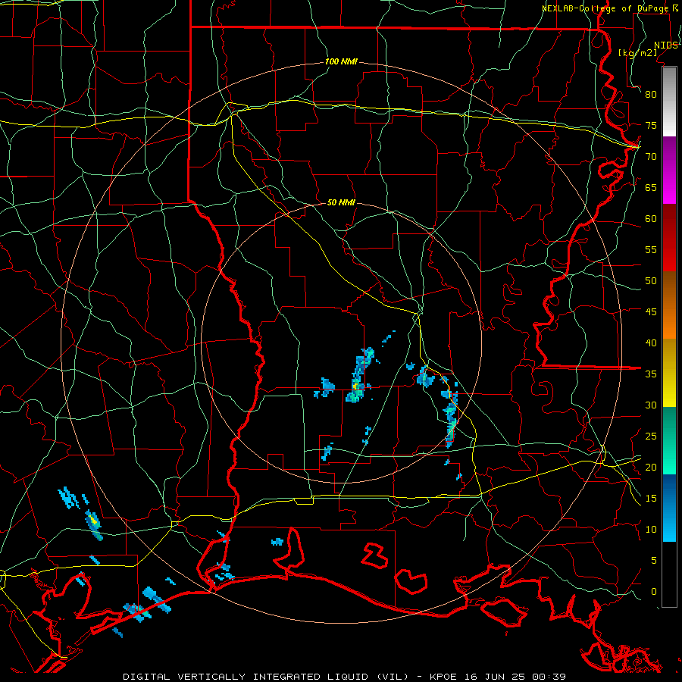The image size is (682, 682).
Task: Click the "20" scale label
Action: pyautogui.click(x=651, y=468)
